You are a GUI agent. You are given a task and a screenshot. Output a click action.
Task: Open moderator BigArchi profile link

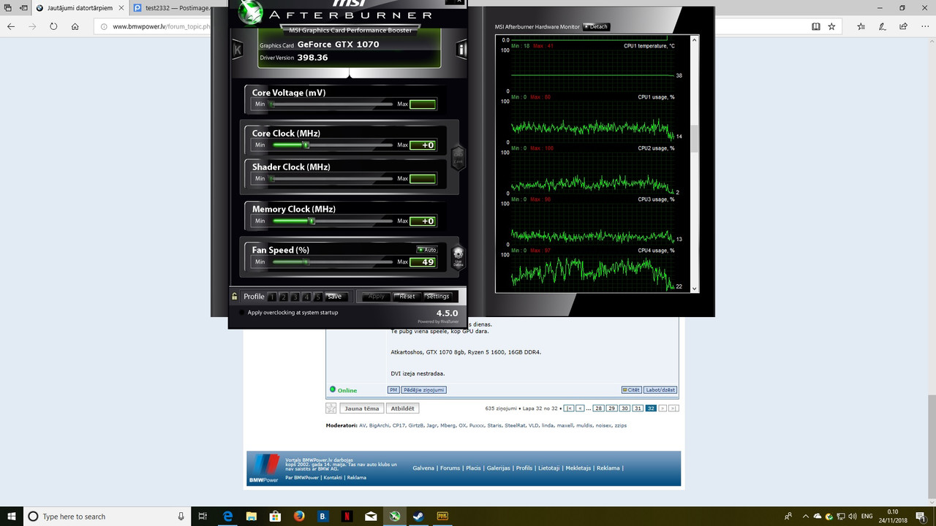[x=379, y=425]
